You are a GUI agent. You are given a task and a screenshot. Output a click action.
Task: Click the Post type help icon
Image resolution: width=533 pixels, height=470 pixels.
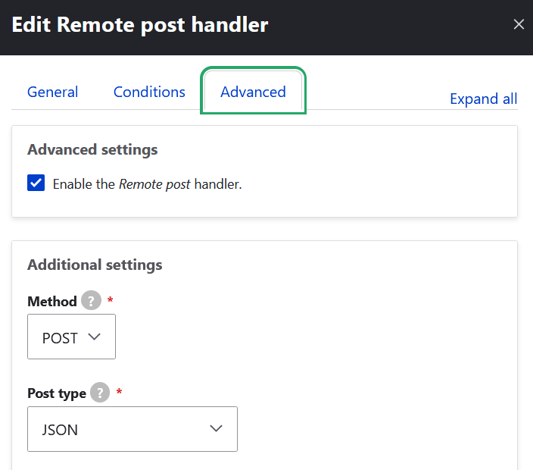pos(100,393)
